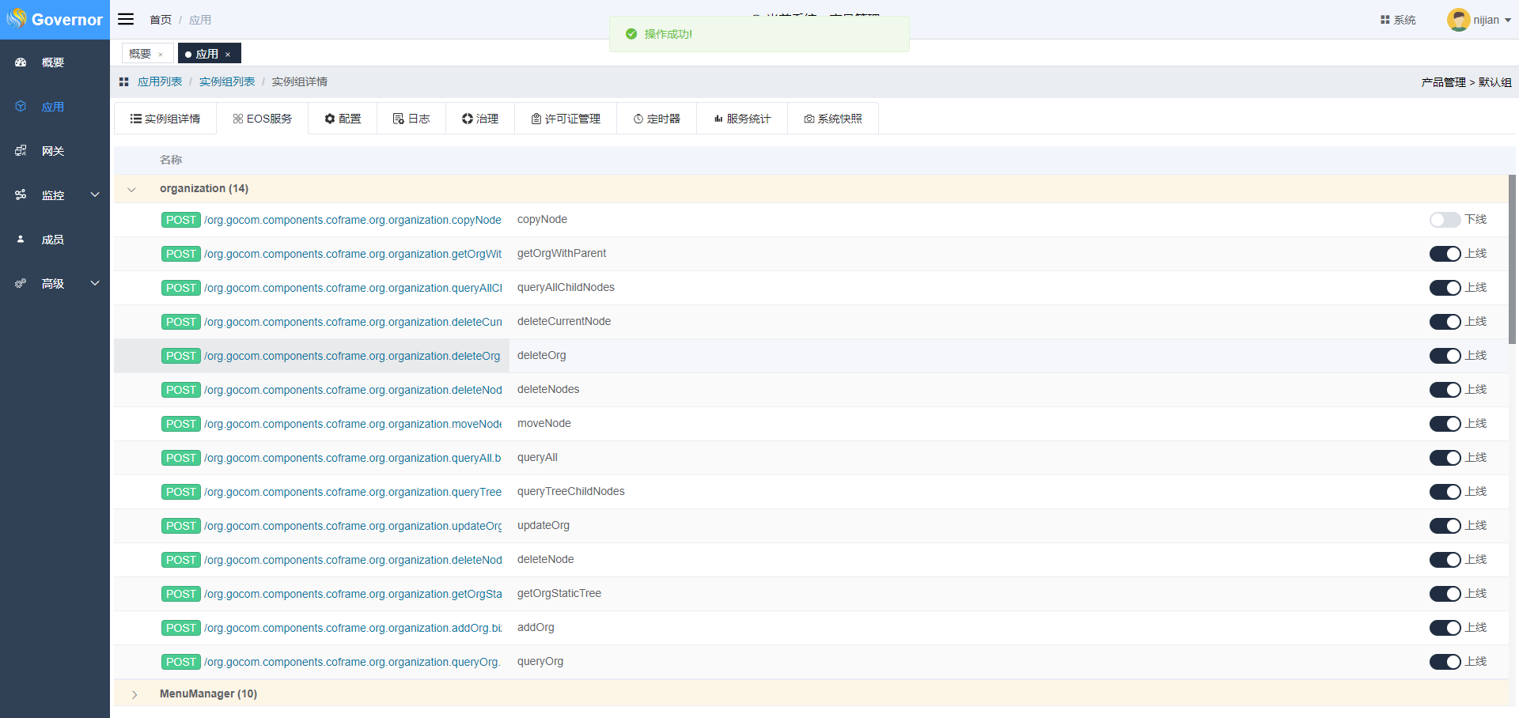Open 概要 dashboard icon in sidebar

tap(21, 62)
